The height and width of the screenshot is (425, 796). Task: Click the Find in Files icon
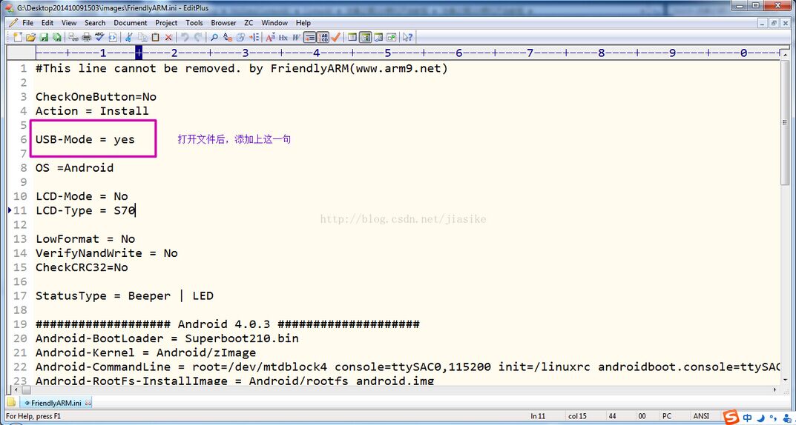pos(240,37)
